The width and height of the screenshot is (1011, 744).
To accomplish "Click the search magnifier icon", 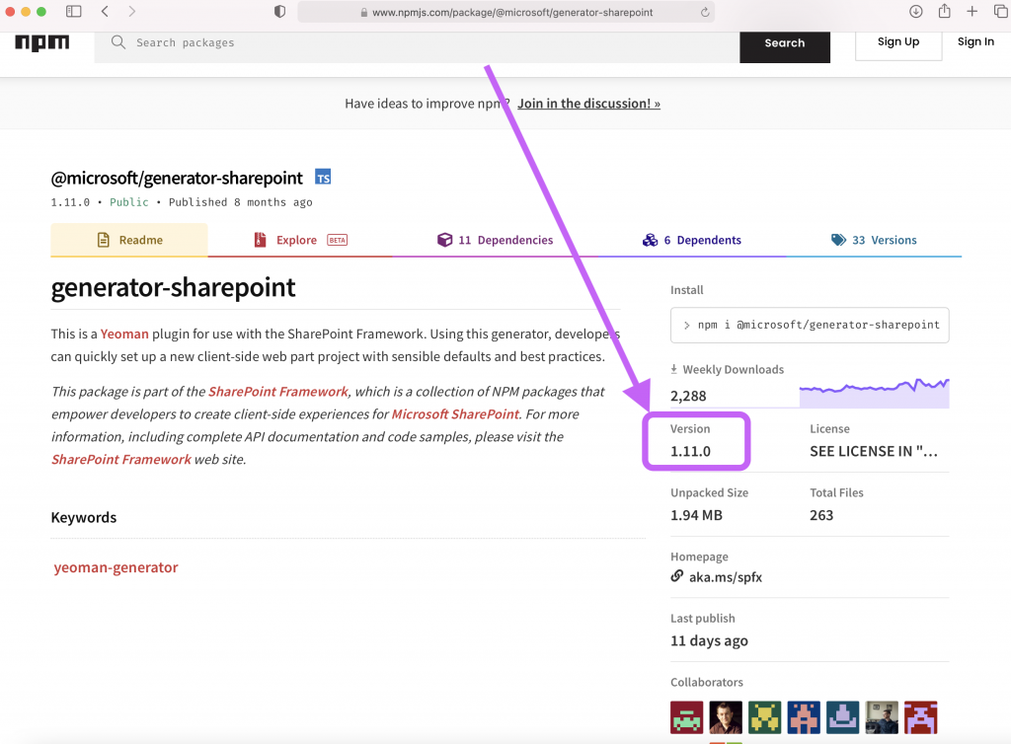I will coord(118,42).
